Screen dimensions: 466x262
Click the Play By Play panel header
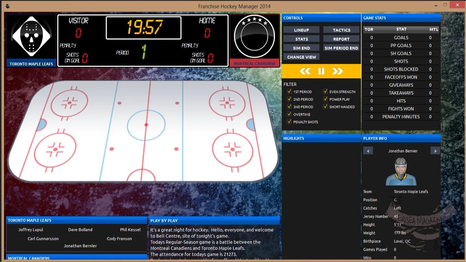tap(214, 220)
